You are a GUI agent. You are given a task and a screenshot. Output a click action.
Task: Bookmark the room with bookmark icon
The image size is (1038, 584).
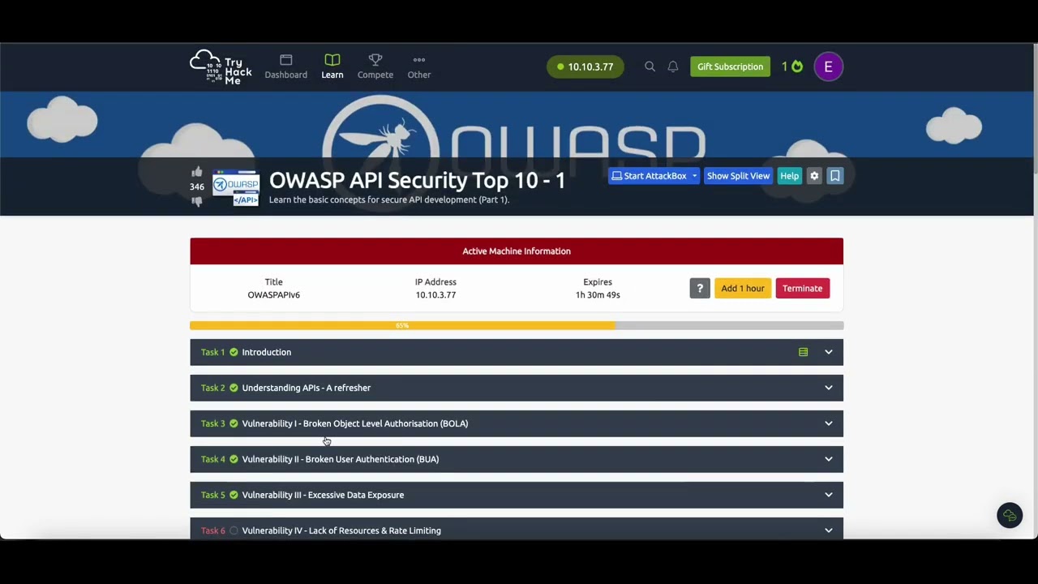[x=834, y=176]
